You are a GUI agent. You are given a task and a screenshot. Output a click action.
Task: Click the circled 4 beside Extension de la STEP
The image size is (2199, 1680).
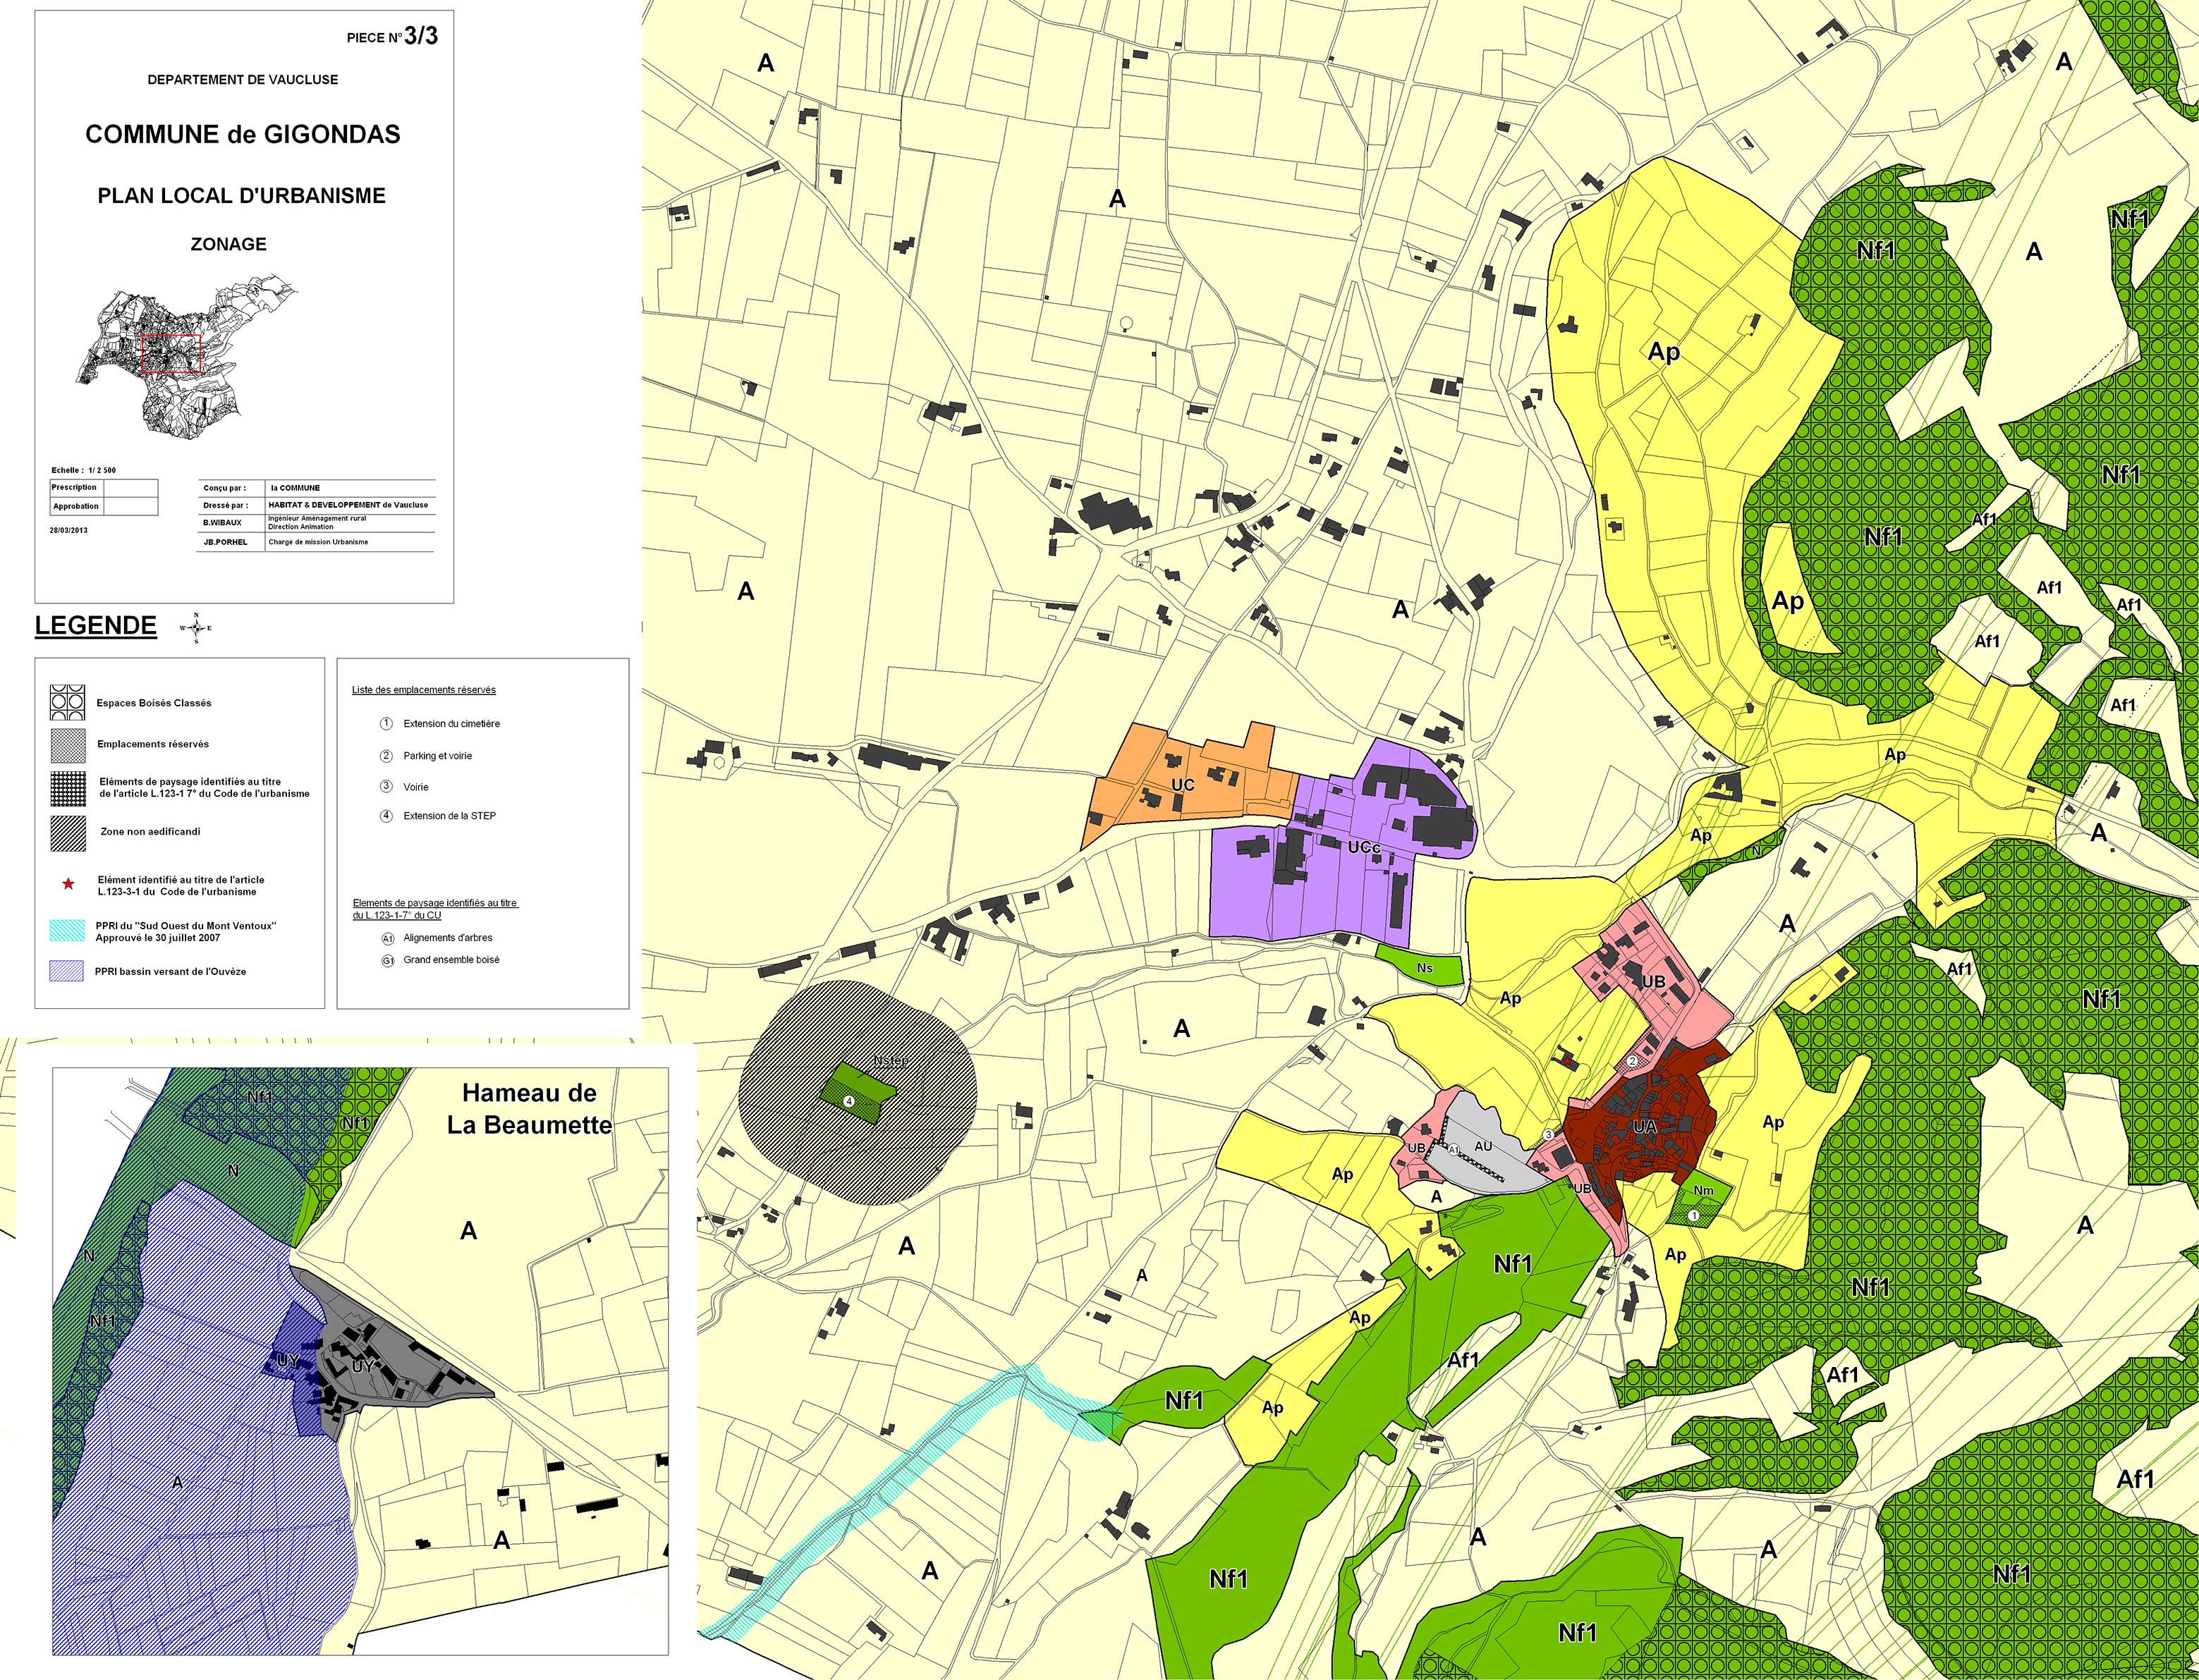pyautogui.click(x=386, y=816)
